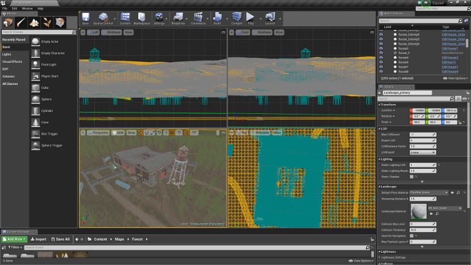Click the Landscape Material preview thumbnail
The height and width of the screenshot is (265, 471).
418,211
